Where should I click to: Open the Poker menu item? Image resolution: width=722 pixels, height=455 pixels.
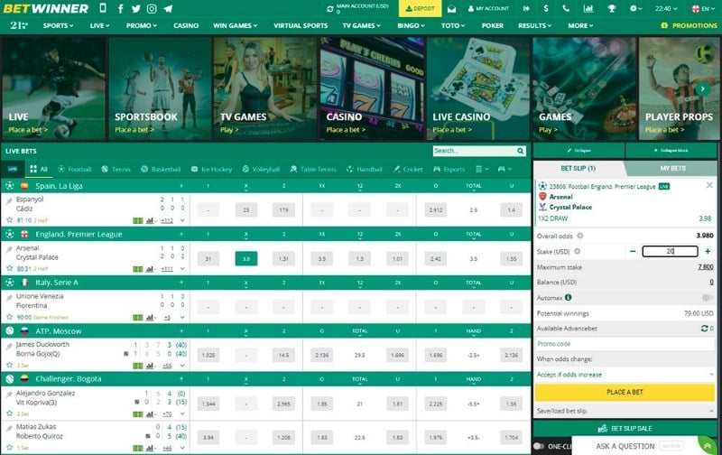492,25
